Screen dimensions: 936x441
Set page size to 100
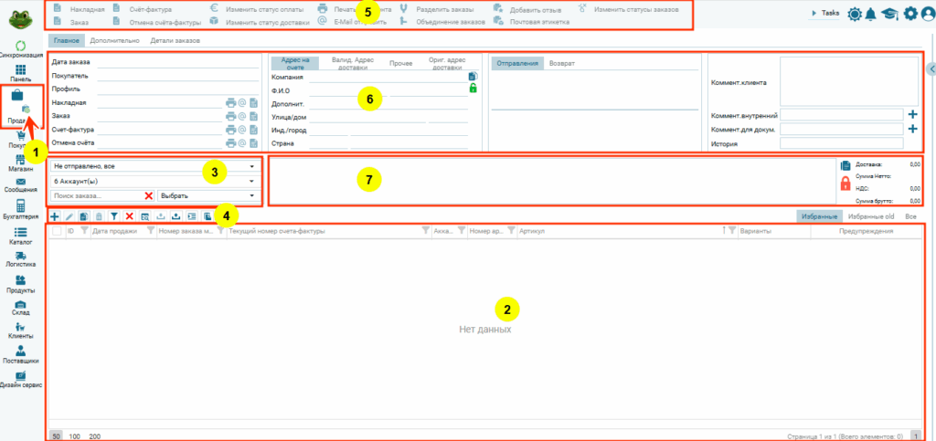[75, 436]
